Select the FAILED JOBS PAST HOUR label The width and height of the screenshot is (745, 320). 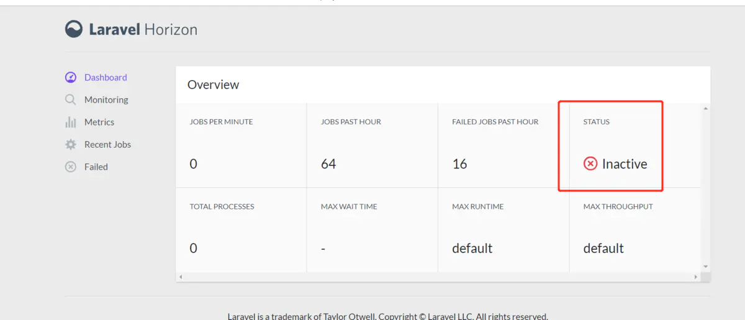pos(495,122)
